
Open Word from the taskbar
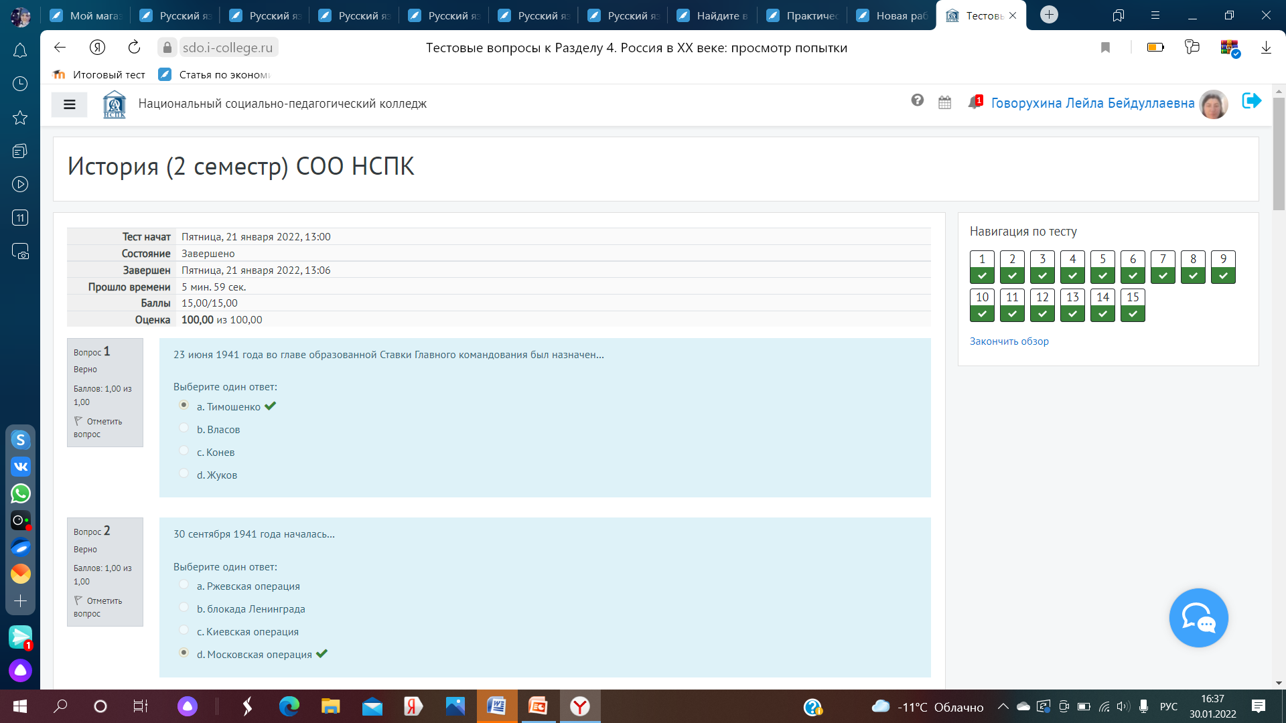click(x=496, y=706)
